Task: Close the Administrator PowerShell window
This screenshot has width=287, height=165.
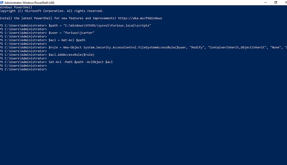Action: coord(286,2)
